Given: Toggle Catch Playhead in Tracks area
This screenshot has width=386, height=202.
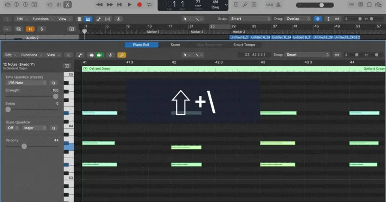Looking at the screenshot, I should click(118, 19).
